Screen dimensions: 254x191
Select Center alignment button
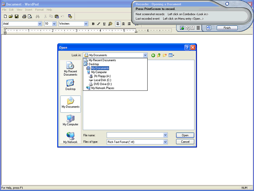[x=123, y=24]
